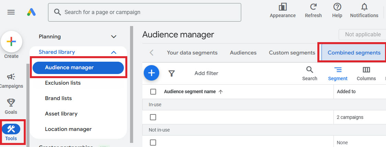Click the Refresh icon
The height and width of the screenshot is (147, 386).
313,7
